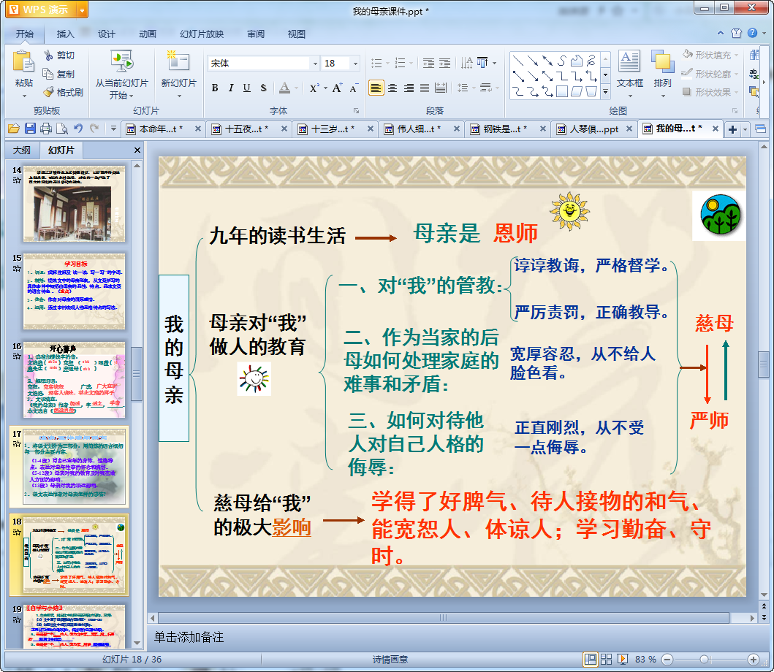Viewport: 774px width, 672px height.
Task: Switch to Normal view icon in status bar
Action: [x=591, y=659]
